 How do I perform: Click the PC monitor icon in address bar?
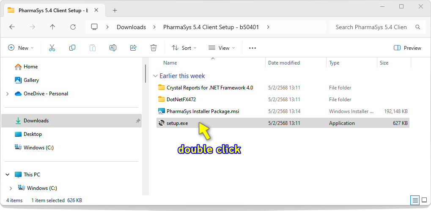pos(95,27)
